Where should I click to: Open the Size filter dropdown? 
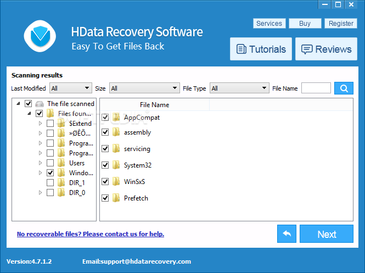click(144, 88)
